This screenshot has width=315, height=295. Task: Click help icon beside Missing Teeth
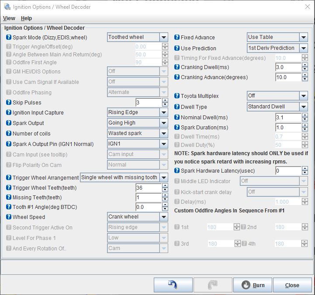[x=9, y=197]
